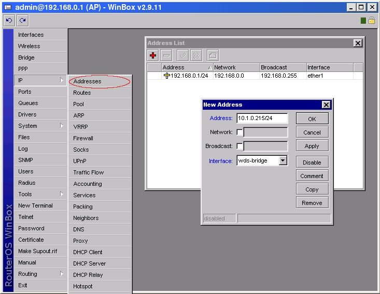Open the Bridge menu item
Image resolution: width=380 pixels, height=294 pixels.
40,57
